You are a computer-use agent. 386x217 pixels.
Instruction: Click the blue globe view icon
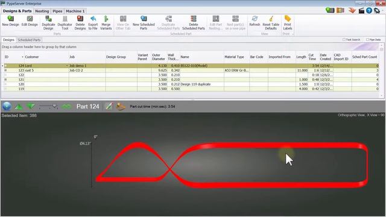7,106
